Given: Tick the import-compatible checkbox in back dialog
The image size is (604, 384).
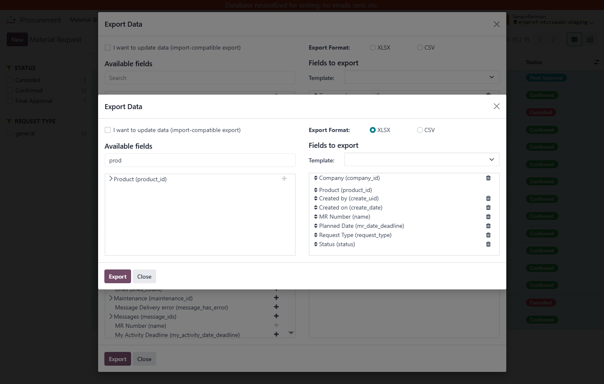Looking at the screenshot, I should [x=108, y=47].
